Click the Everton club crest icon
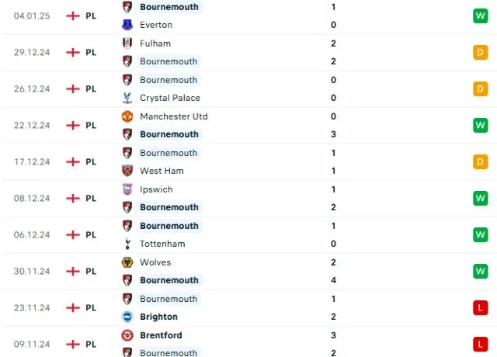 click(127, 25)
